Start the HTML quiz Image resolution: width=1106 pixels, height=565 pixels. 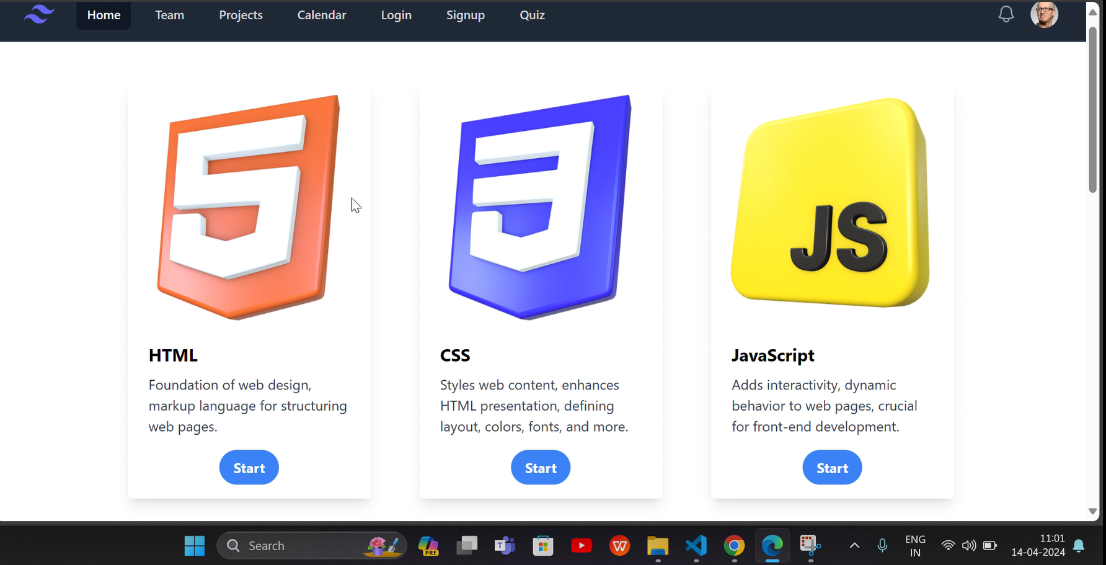pos(249,468)
